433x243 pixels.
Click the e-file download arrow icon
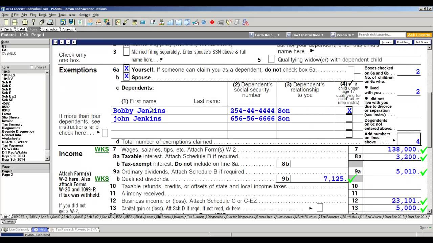point(72,22)
